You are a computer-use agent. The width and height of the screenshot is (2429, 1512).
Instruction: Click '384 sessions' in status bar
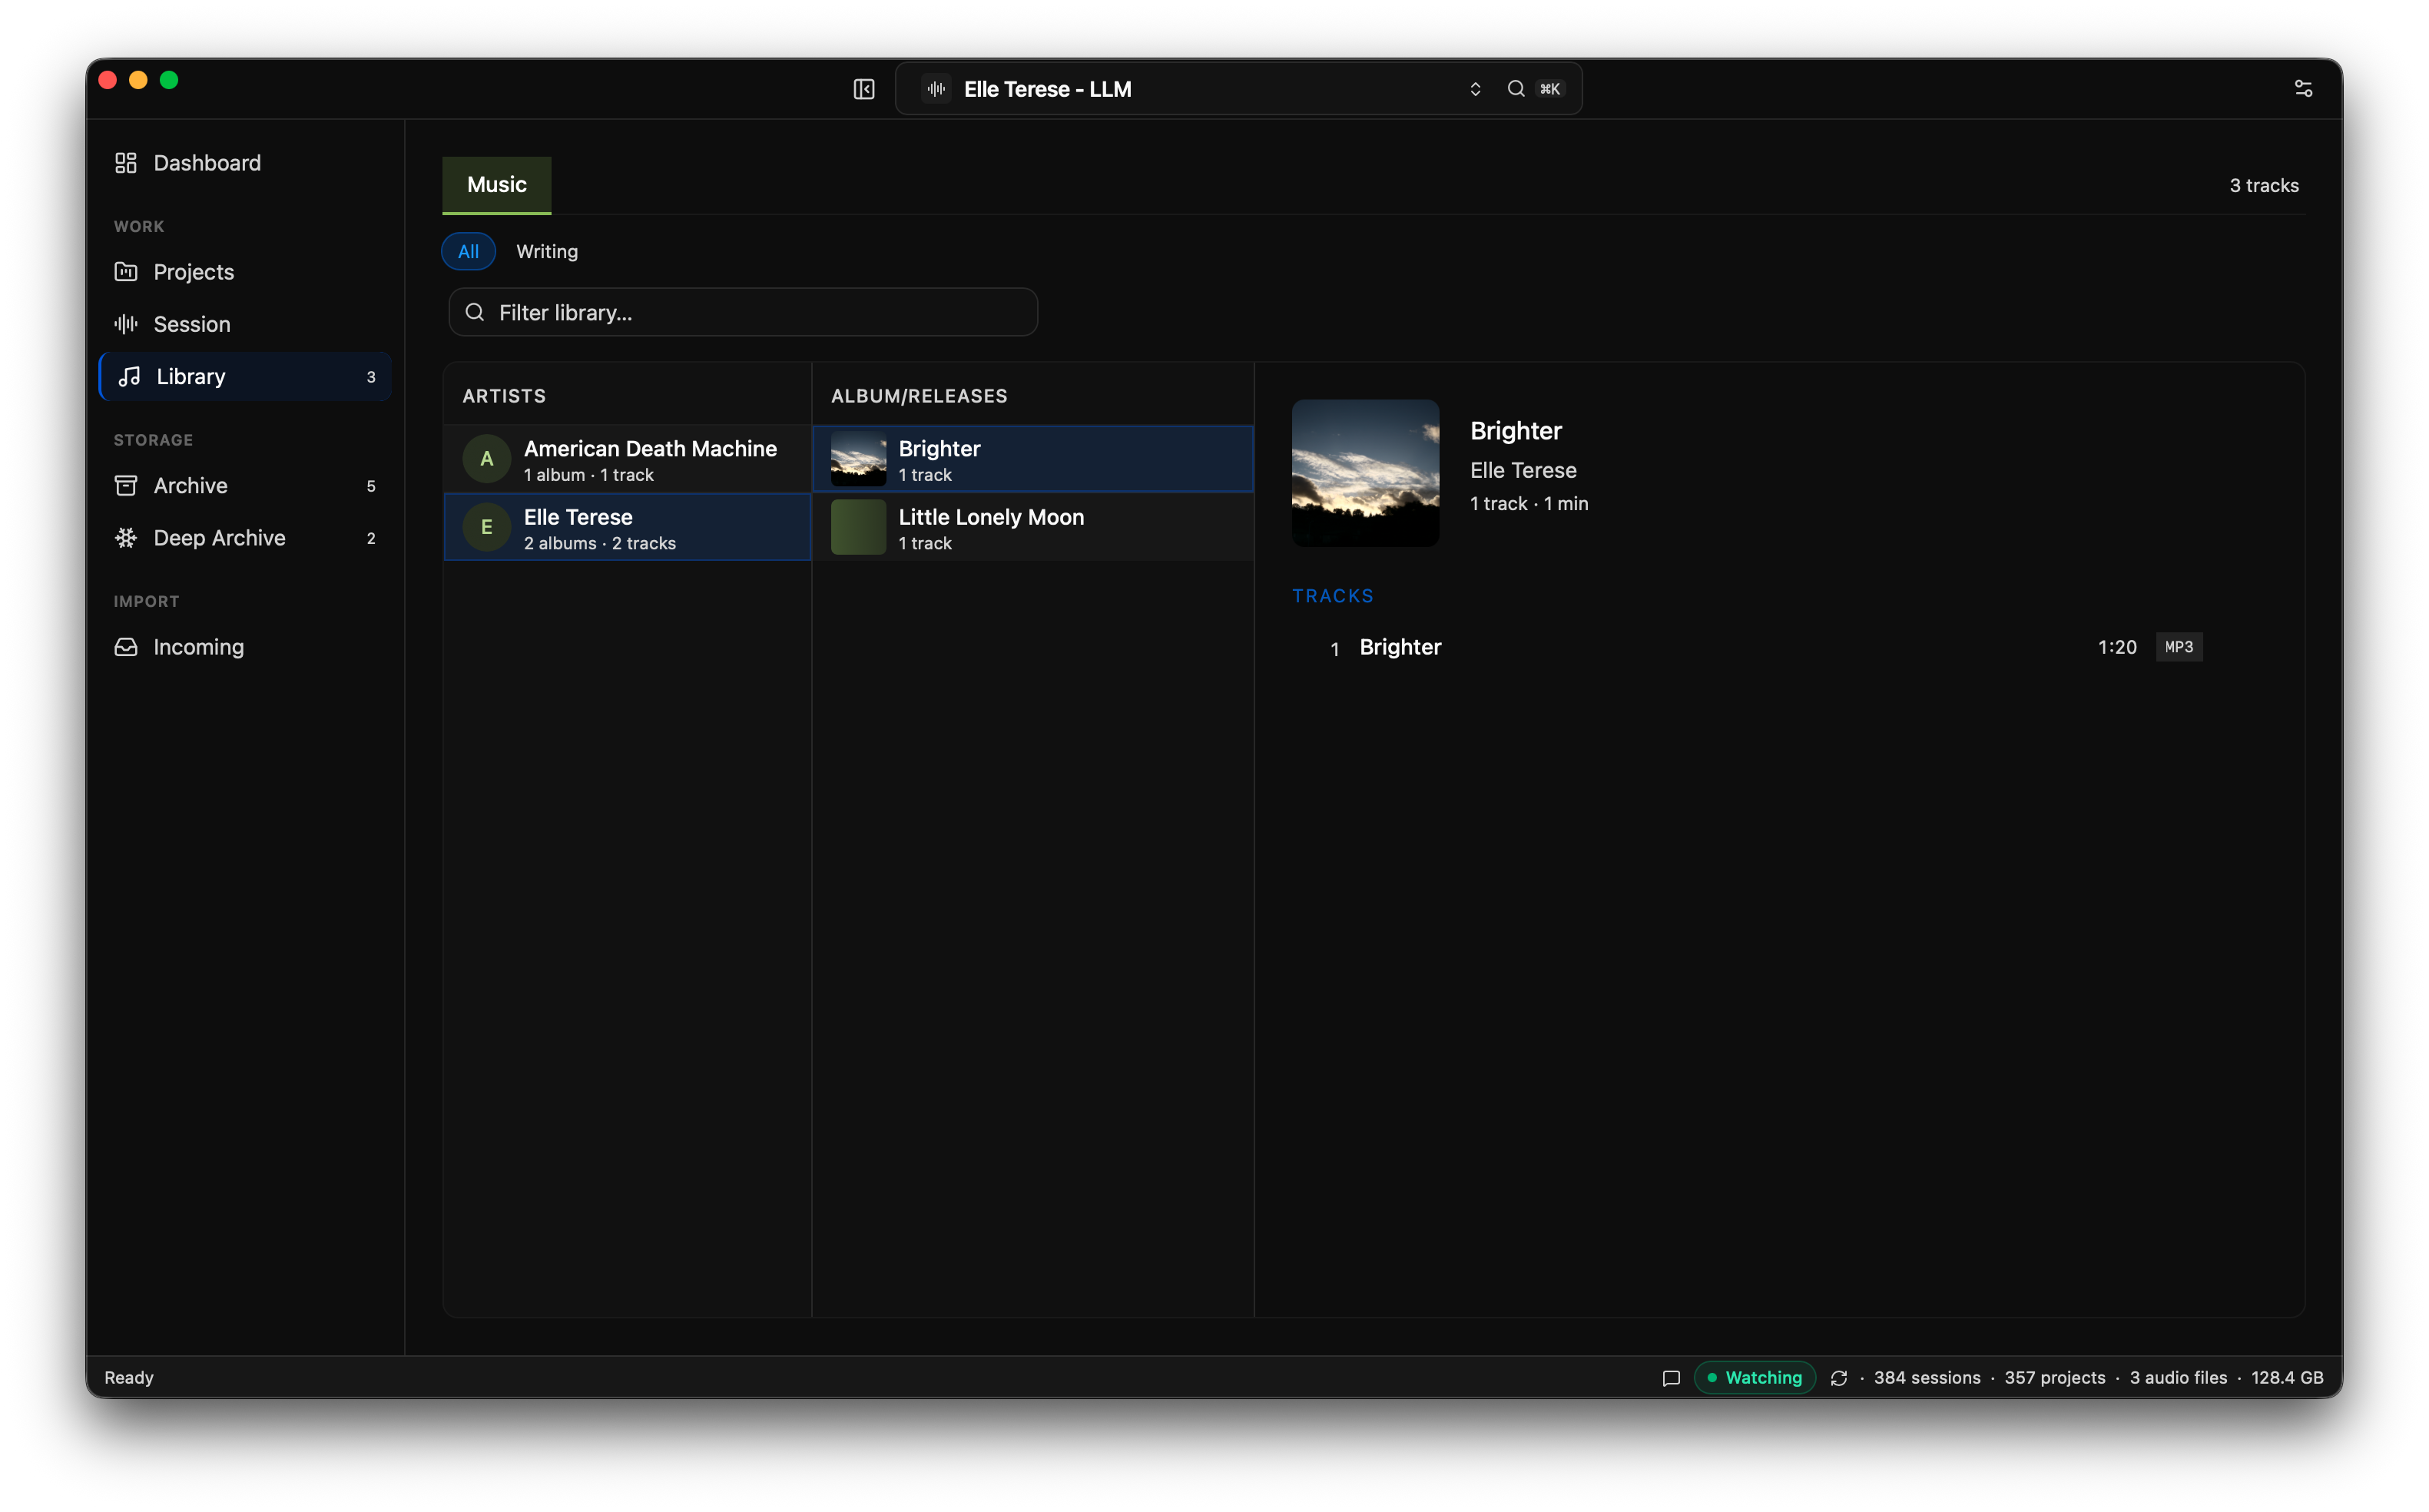1926,1378
